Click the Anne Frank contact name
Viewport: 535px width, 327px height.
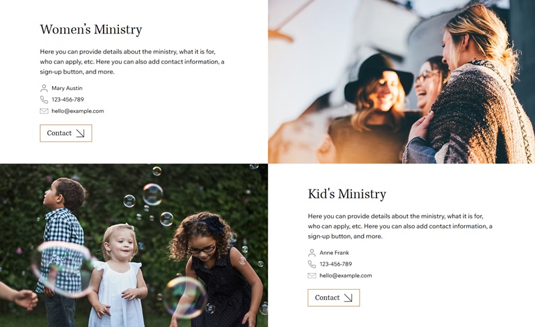[334, 253]
